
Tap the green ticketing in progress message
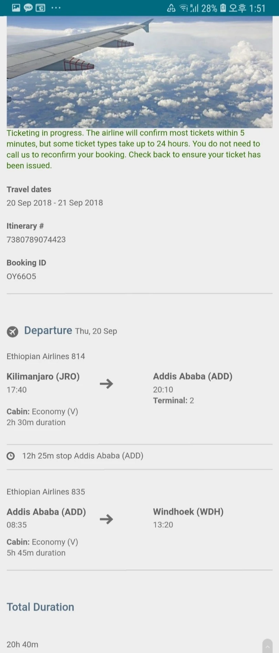[134, 149]
